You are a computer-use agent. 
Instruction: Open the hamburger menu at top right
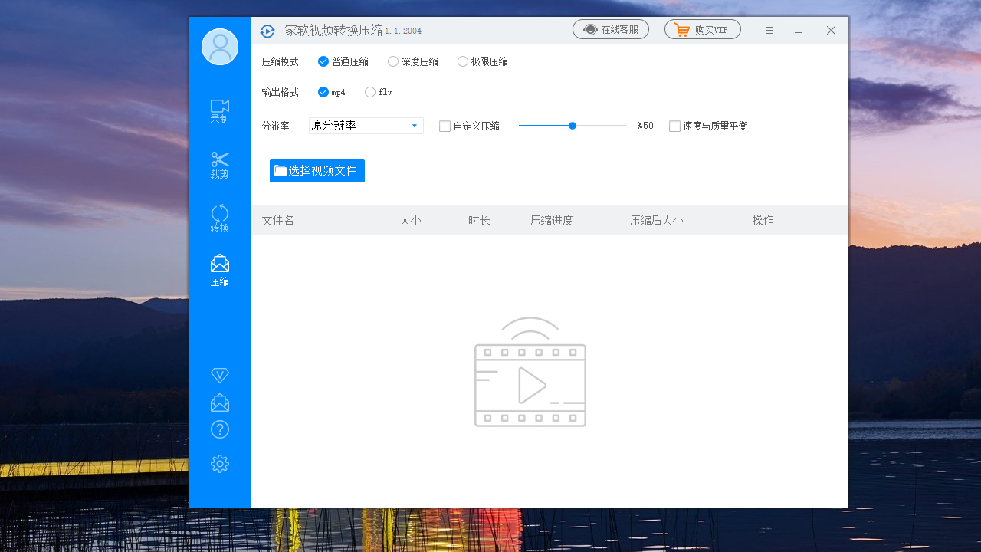769,31
